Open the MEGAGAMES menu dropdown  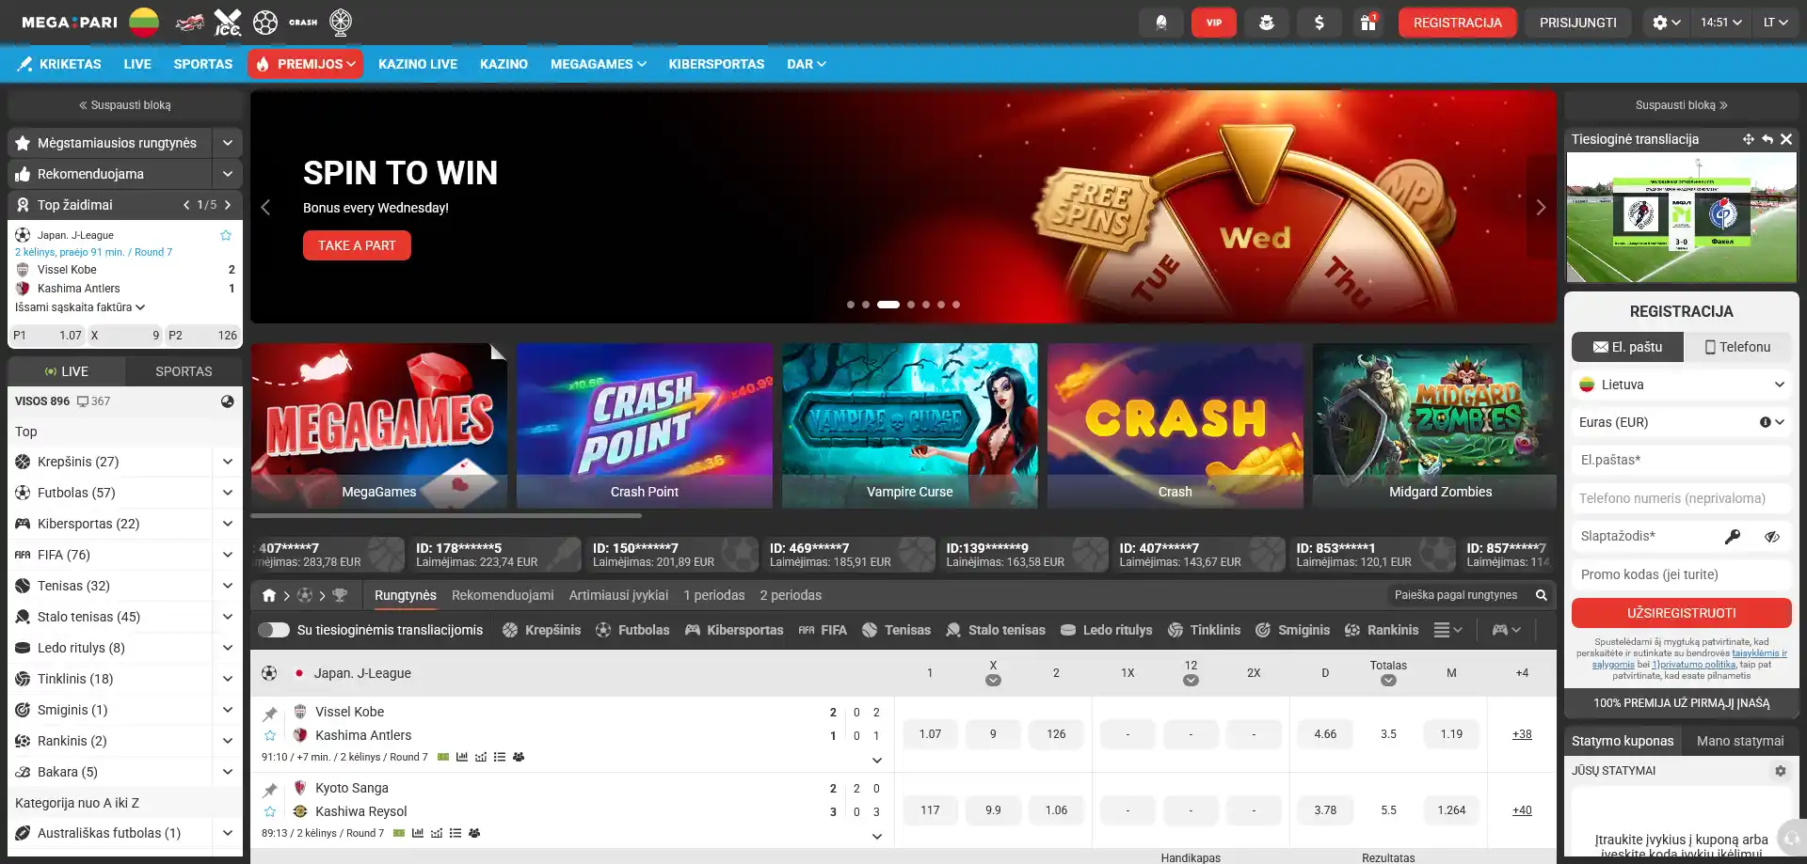pyautogui.click(x=599, y=64)
